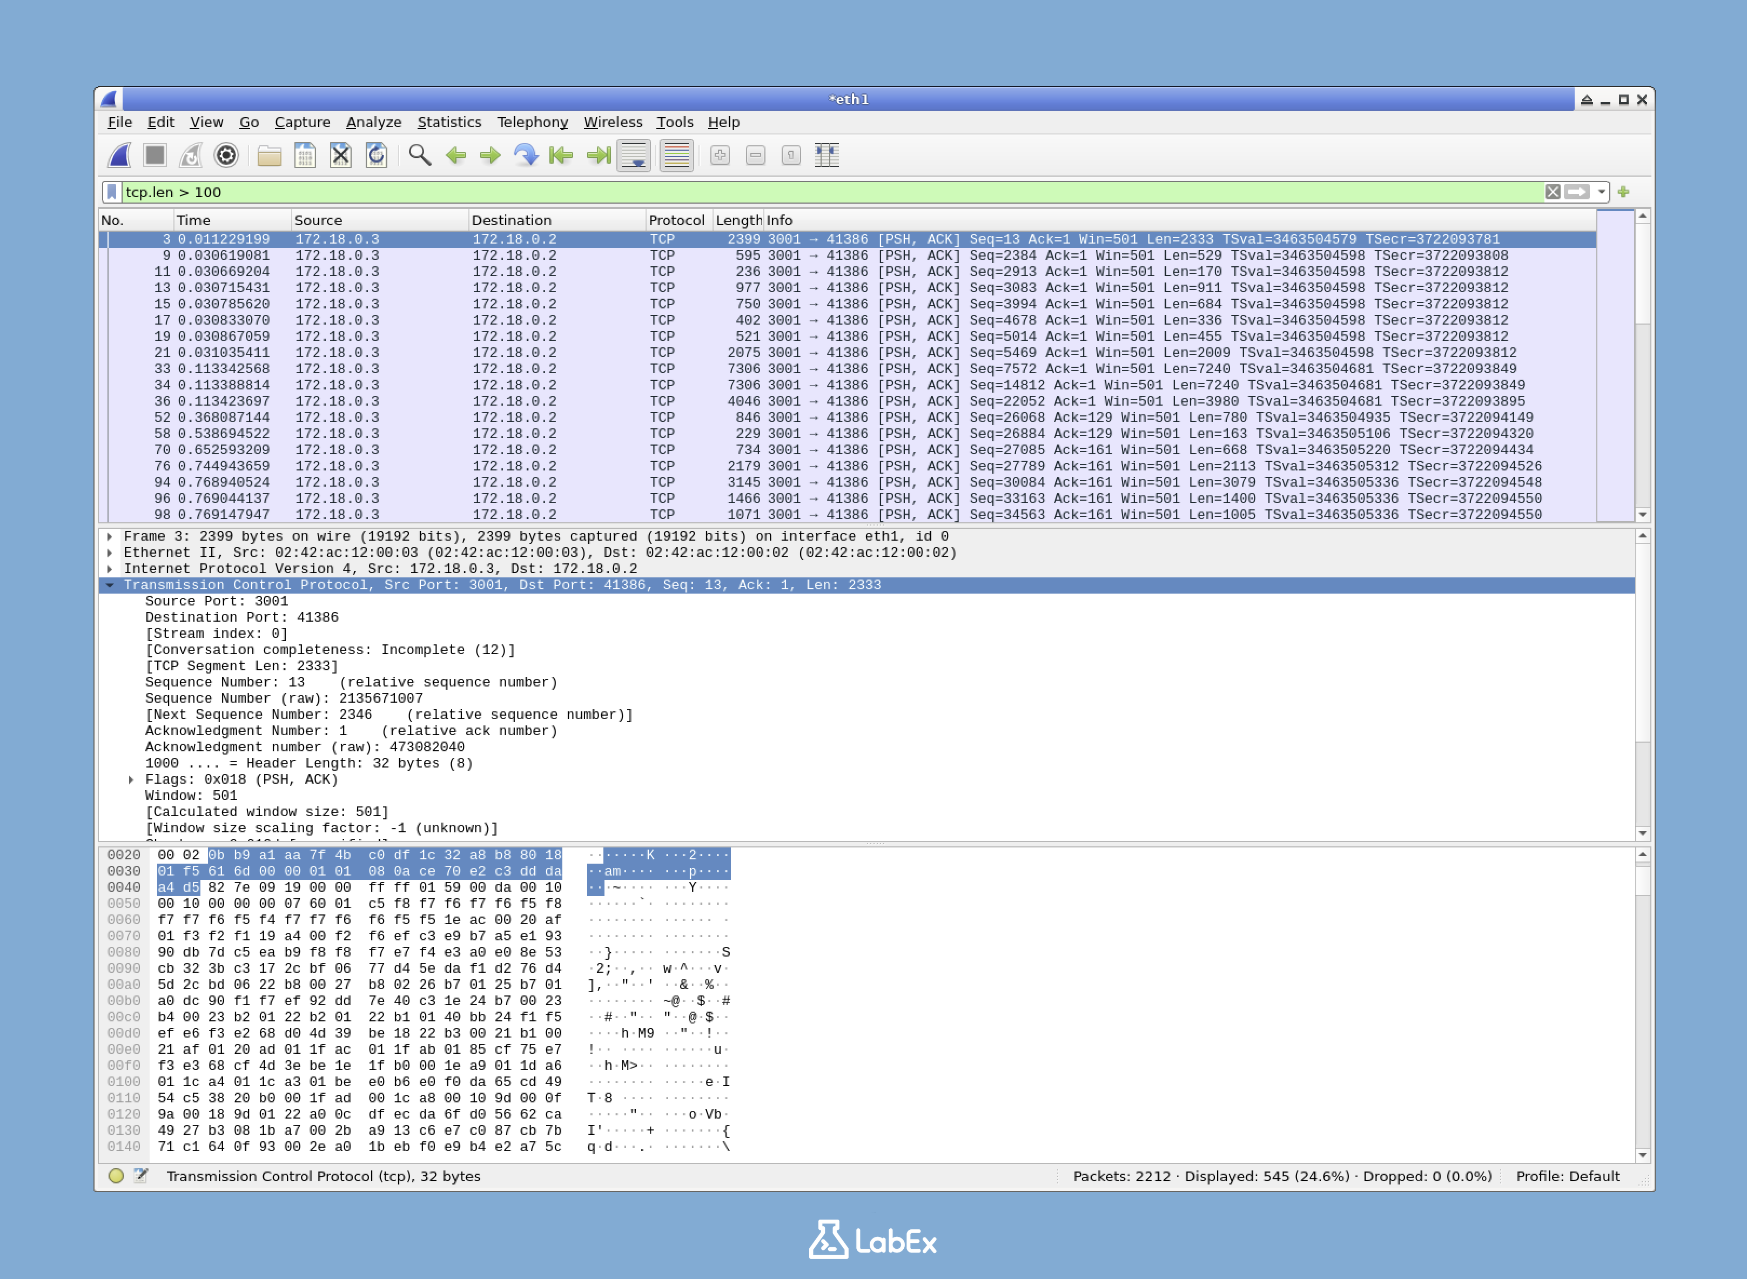
Task: Open the Statistics menu
Action: tap(449, 122)
